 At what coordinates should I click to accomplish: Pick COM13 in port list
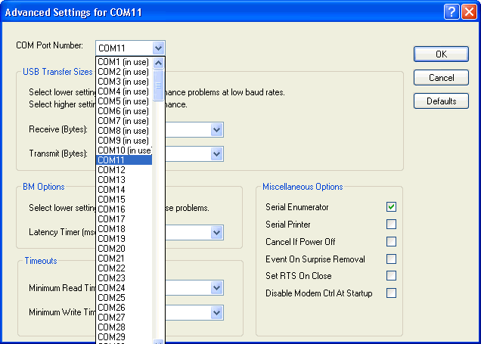tap(124, 180)
